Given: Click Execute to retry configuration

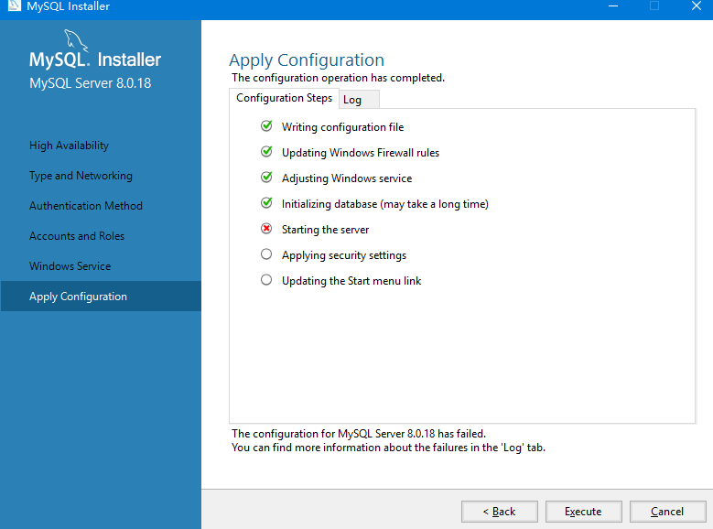Looking at the screenshot, I should pos(583,512).
